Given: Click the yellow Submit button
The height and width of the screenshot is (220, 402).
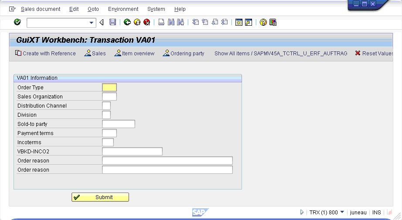Looking at the screenshot, I should point(100,197).
